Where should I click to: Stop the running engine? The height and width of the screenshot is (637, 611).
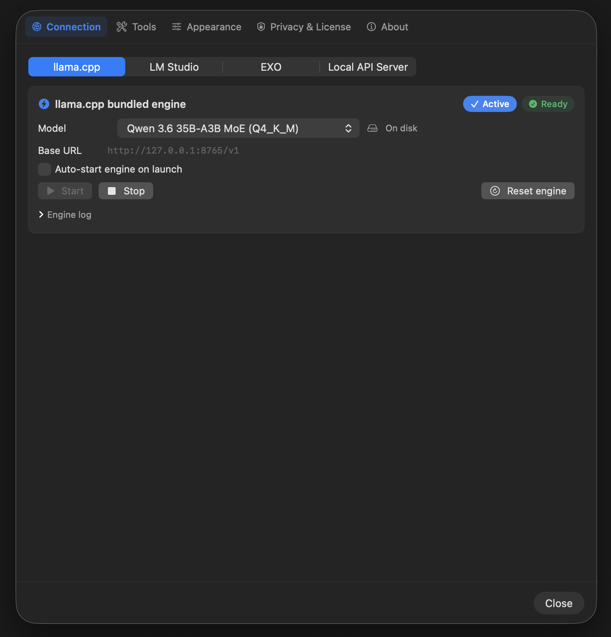pyautogui.click(x=126, y=191)
